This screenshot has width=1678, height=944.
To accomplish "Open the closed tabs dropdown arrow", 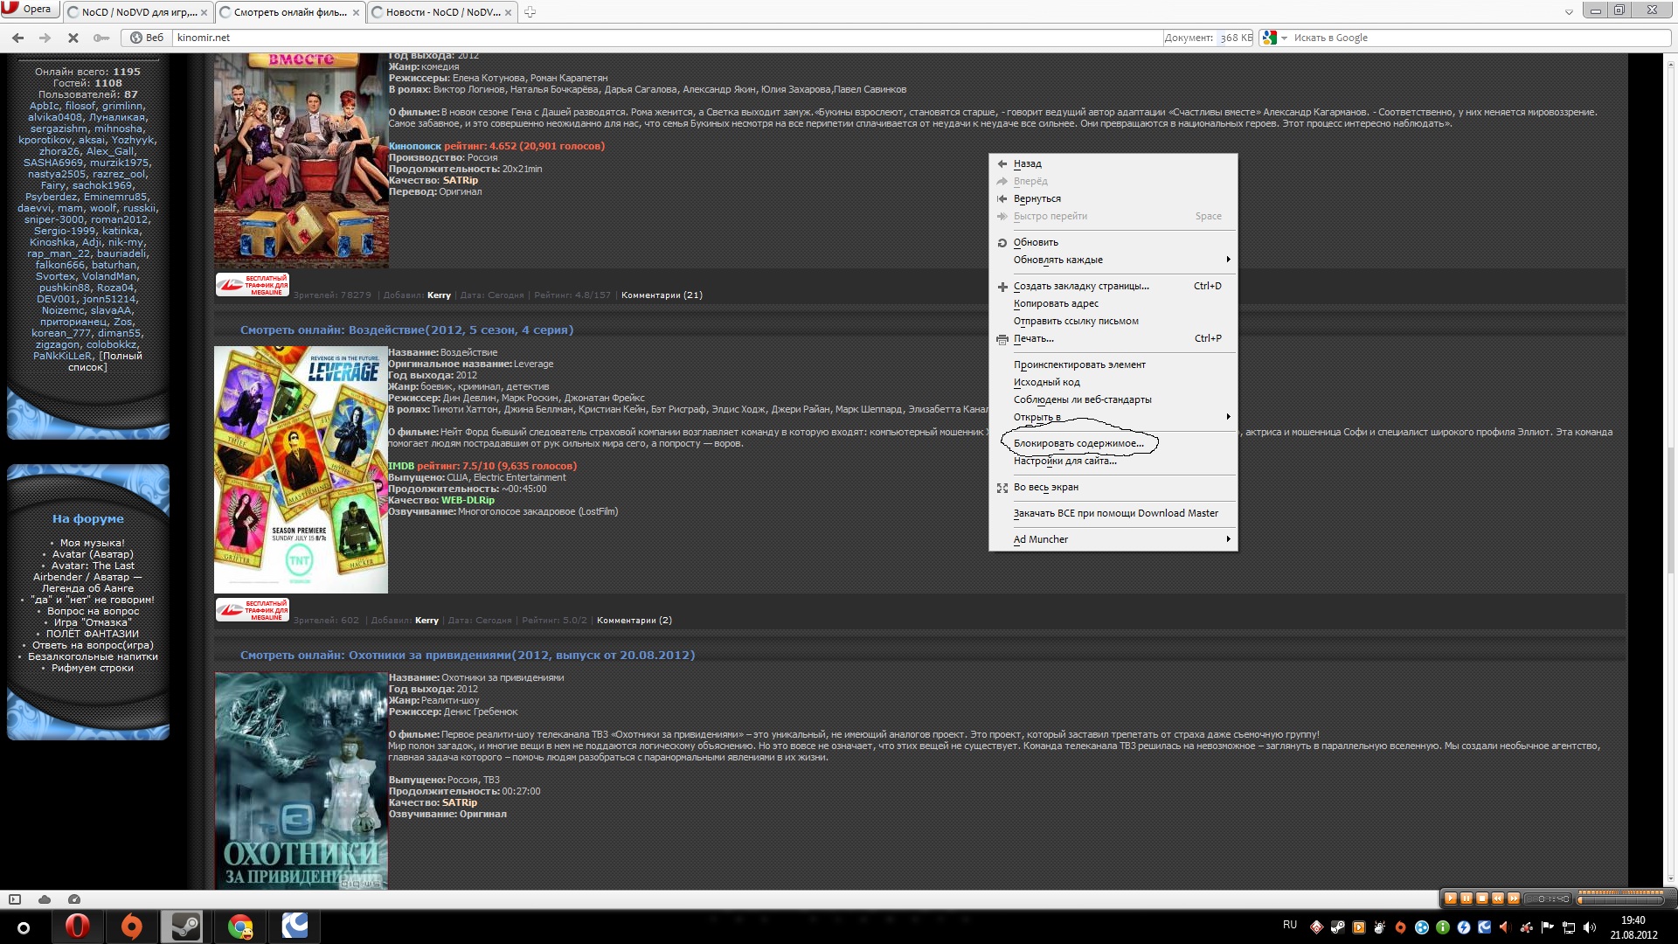I will pyautogui.click(x=1569, y=12).
